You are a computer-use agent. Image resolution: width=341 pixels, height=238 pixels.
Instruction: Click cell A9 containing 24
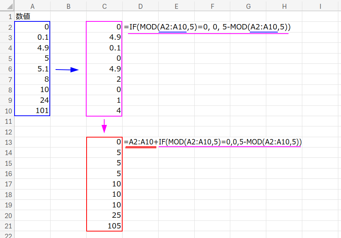pyautogui.click(x=32, y=100)
